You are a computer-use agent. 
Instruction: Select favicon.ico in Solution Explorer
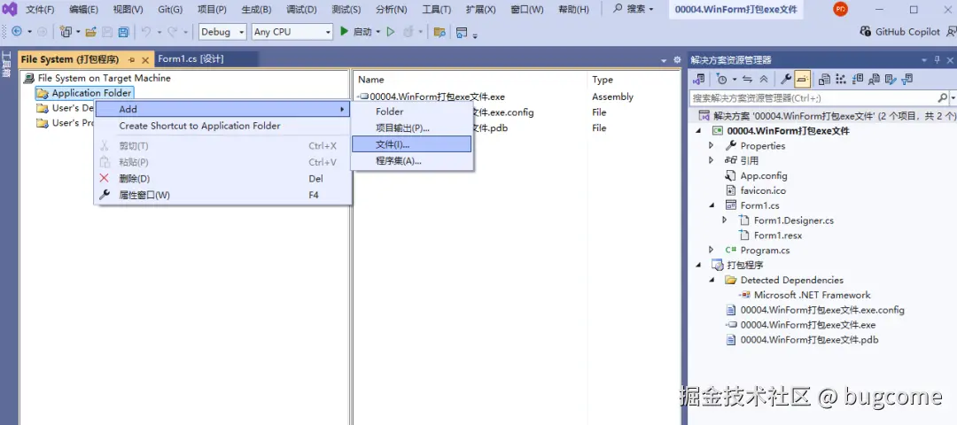763,190
